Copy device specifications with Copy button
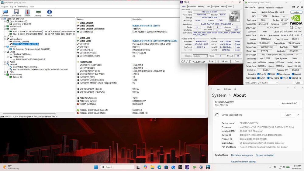 coord(288,115)
